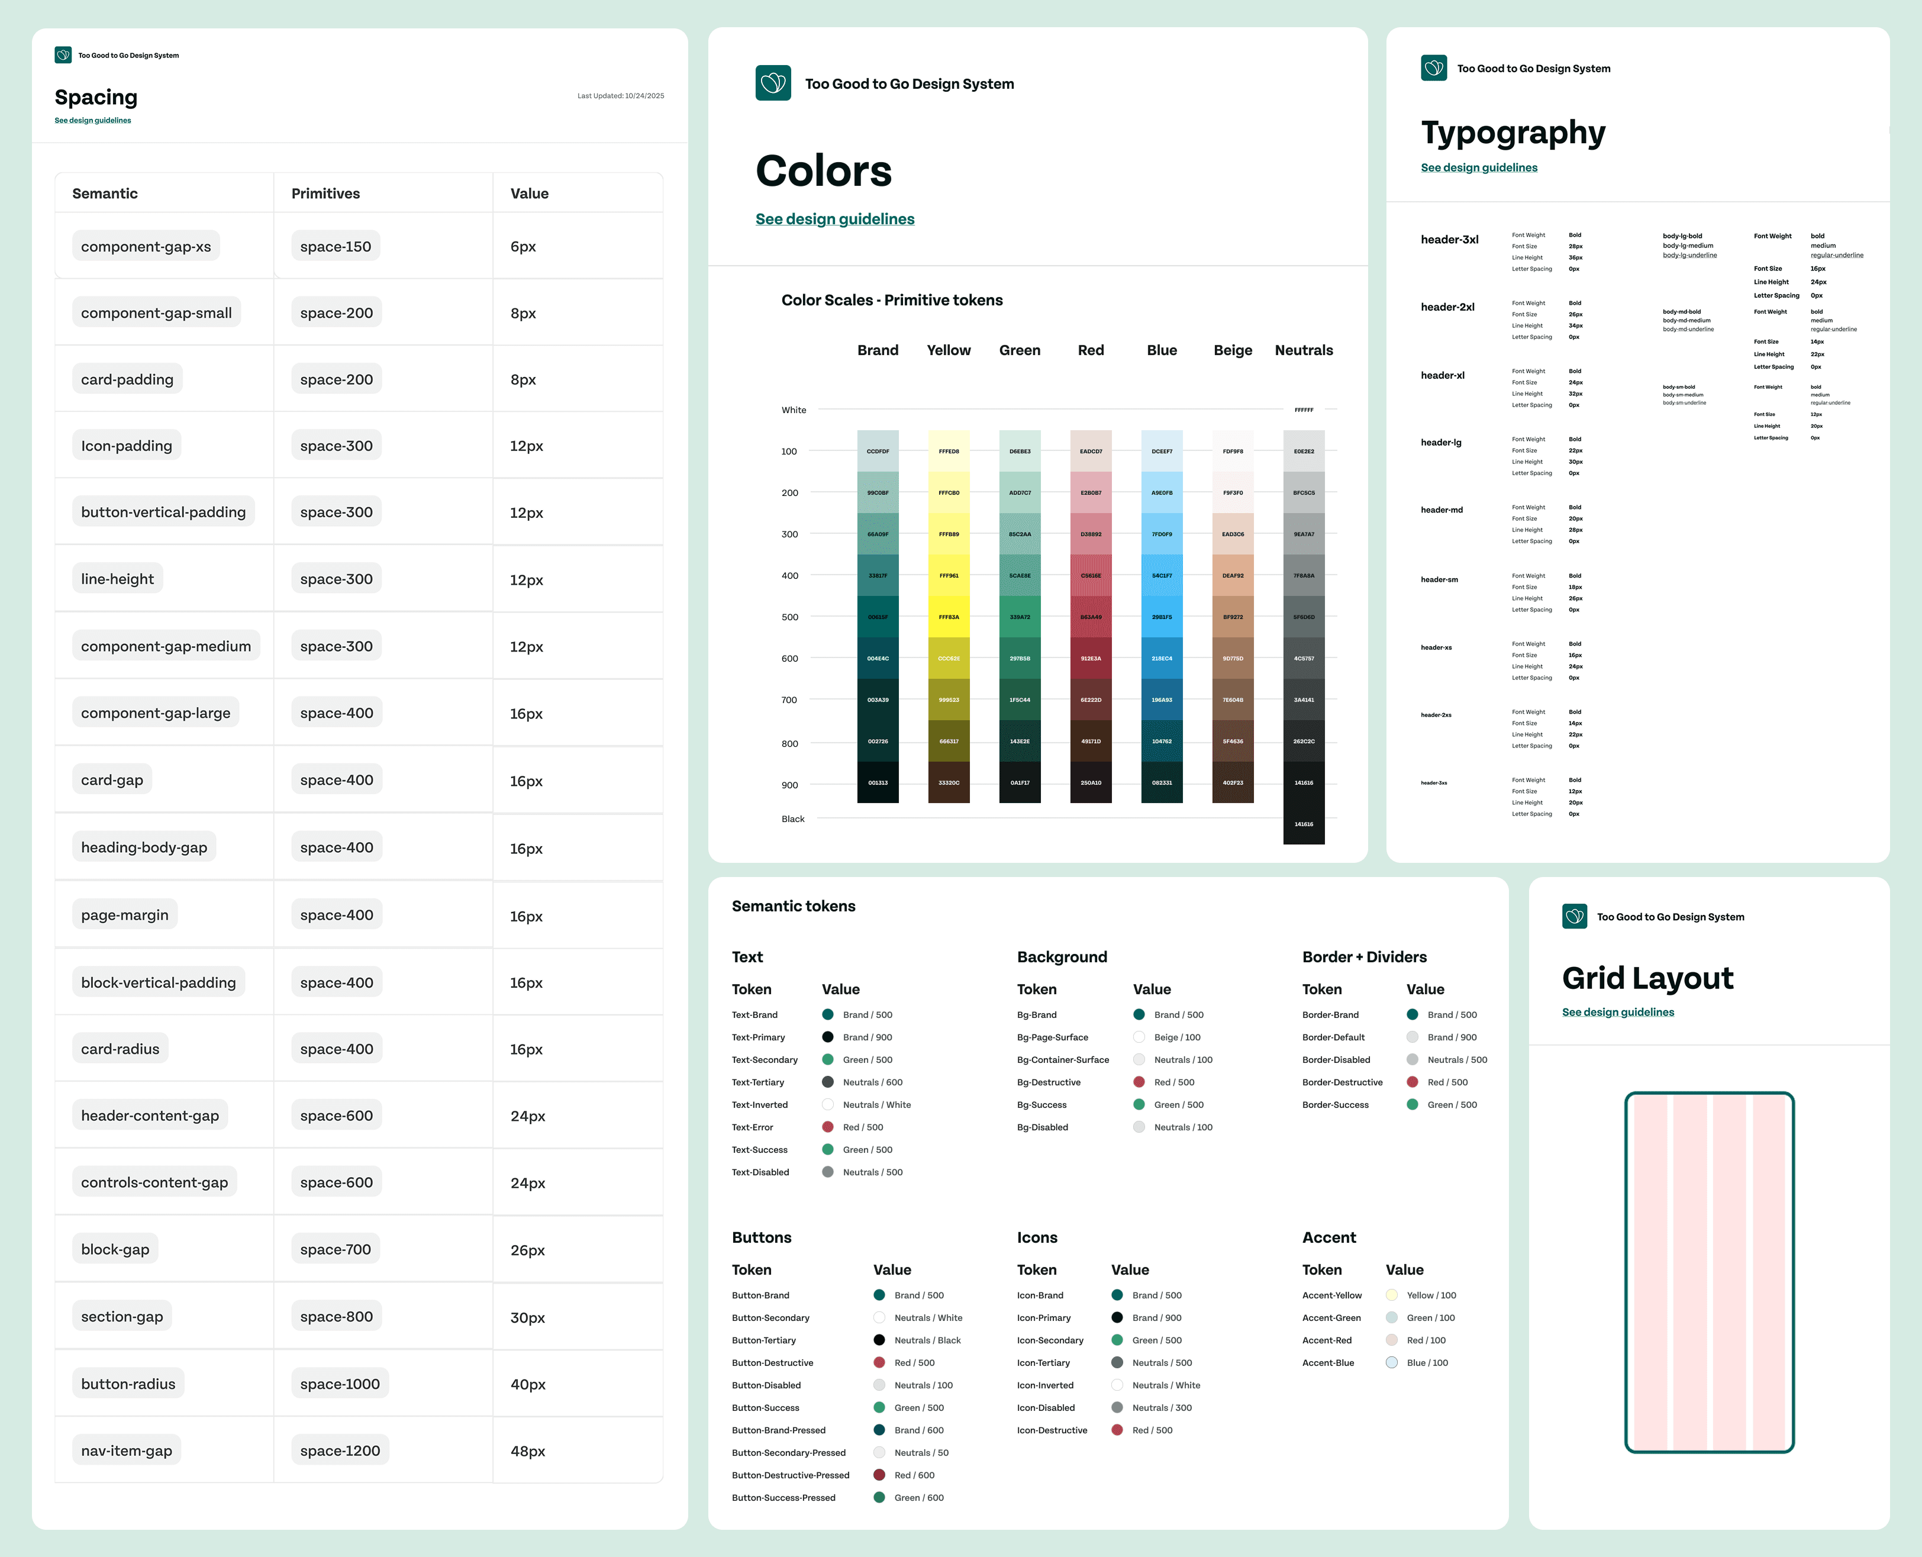Select the Brand 500 swatch 00615F
This screenshot has height=1557, width=1922.
click(877, 617)
